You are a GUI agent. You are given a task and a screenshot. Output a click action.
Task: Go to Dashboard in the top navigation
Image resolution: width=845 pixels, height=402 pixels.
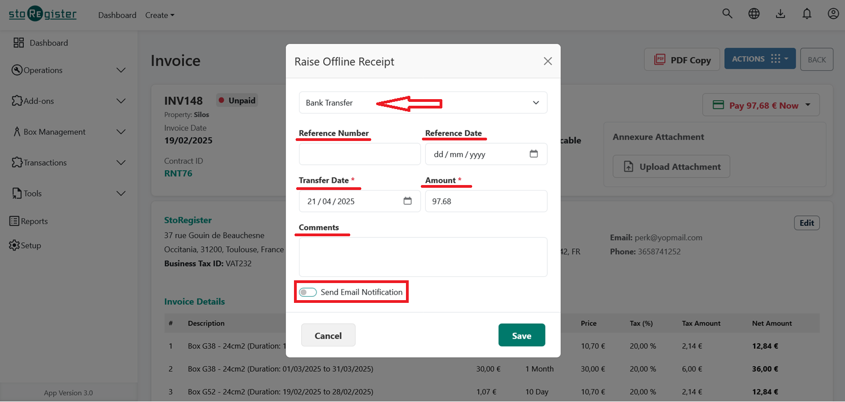pyautogui.click(x=117, y=15)
